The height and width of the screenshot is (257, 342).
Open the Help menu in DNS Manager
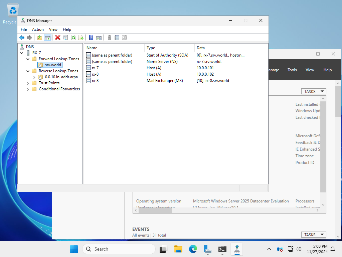(67, 29)
